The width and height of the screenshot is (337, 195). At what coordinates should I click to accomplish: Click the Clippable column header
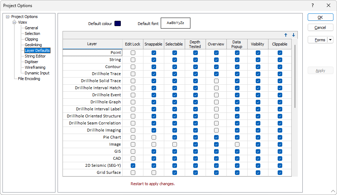[x=280, y=44]
